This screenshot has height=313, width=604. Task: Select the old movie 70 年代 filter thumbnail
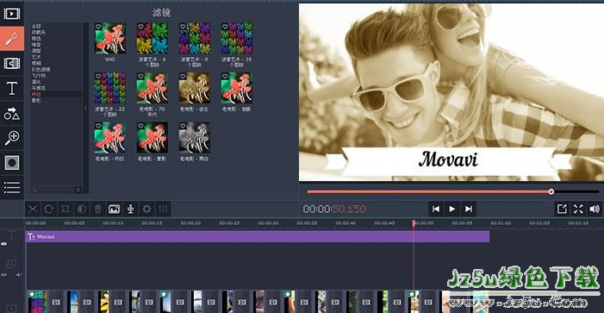point(153,88)
